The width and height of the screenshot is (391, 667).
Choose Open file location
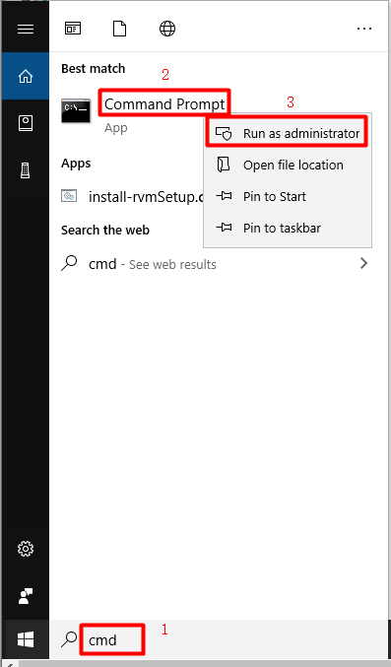click(x=288, y=165)
